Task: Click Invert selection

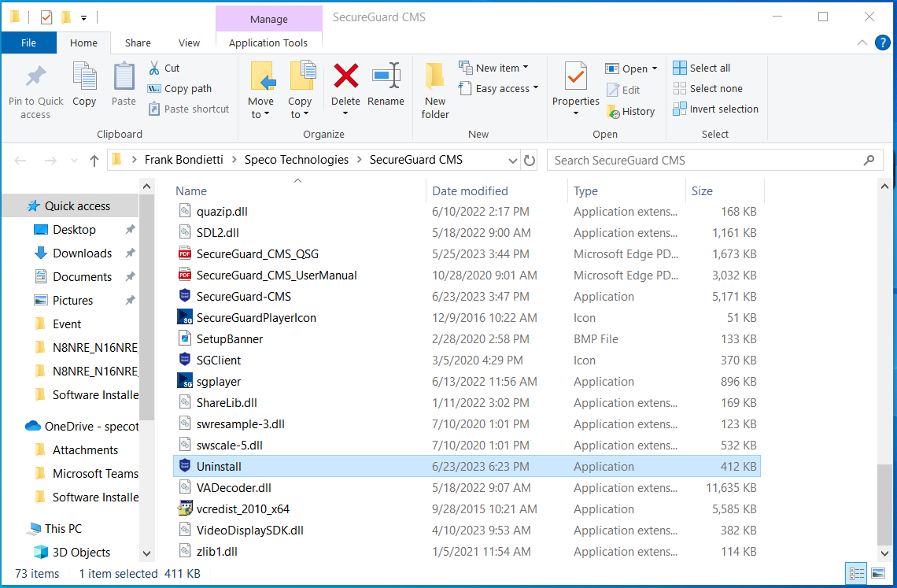Action: [x=716, y=109]
